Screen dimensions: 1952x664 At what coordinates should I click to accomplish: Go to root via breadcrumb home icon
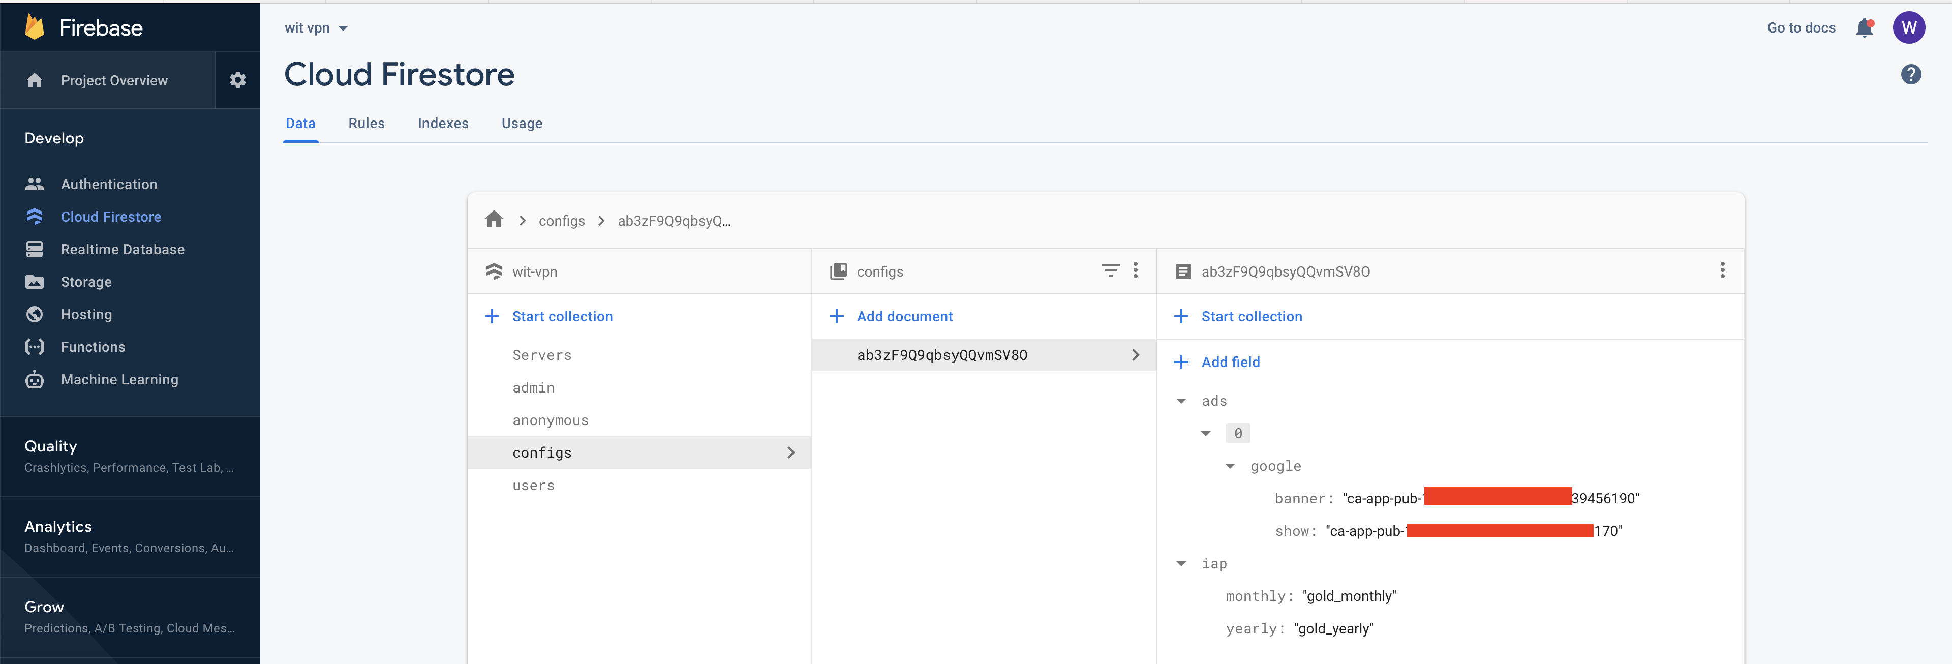point(494,220)
